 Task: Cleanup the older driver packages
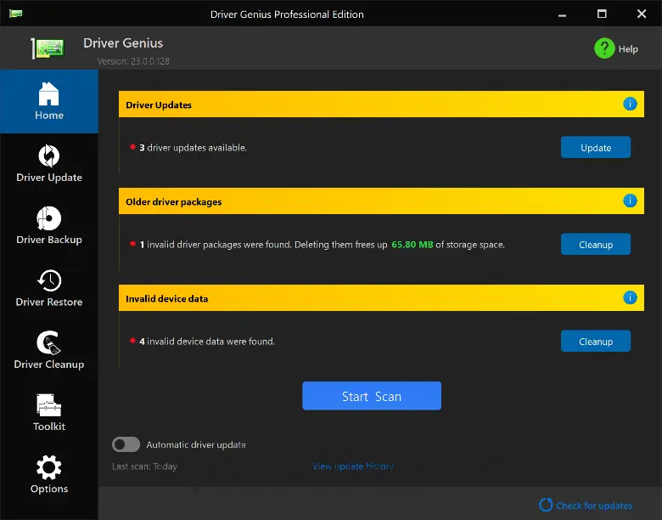coord(595,245)
